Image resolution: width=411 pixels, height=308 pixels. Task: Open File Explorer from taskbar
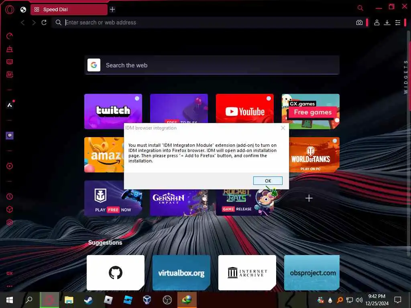(x=69, y=300)
